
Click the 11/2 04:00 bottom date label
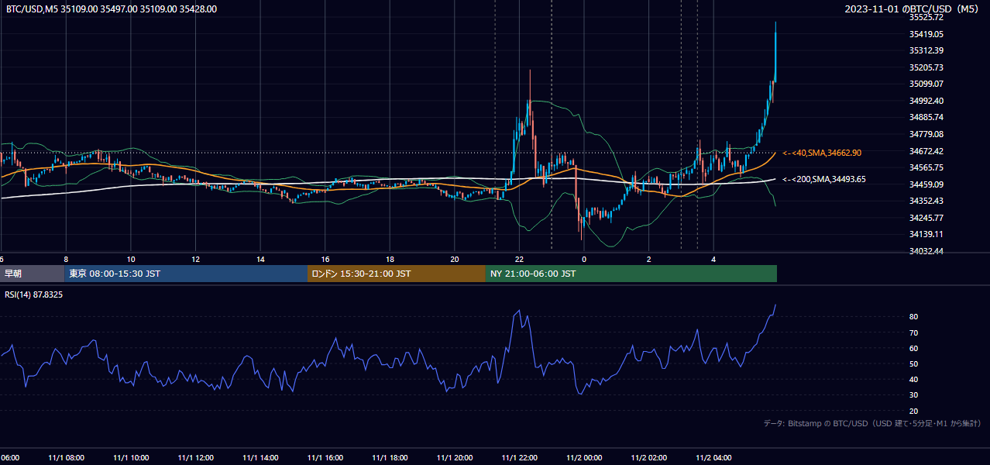(713, 458)
